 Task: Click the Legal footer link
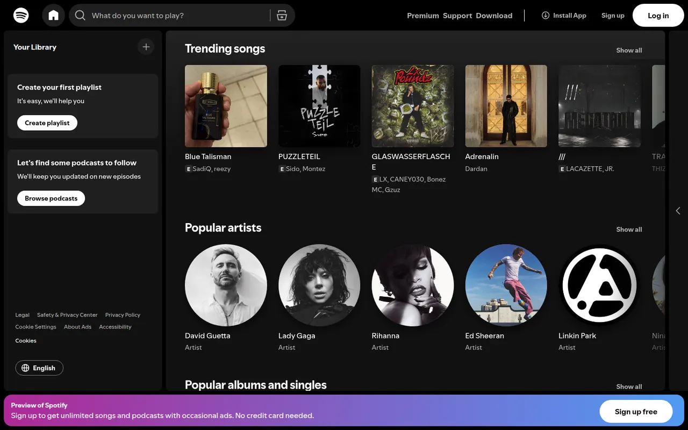point(22,315)
